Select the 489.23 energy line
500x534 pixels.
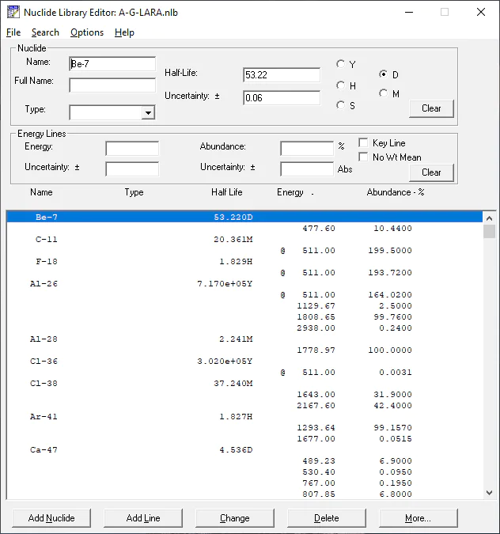(244, 460)
